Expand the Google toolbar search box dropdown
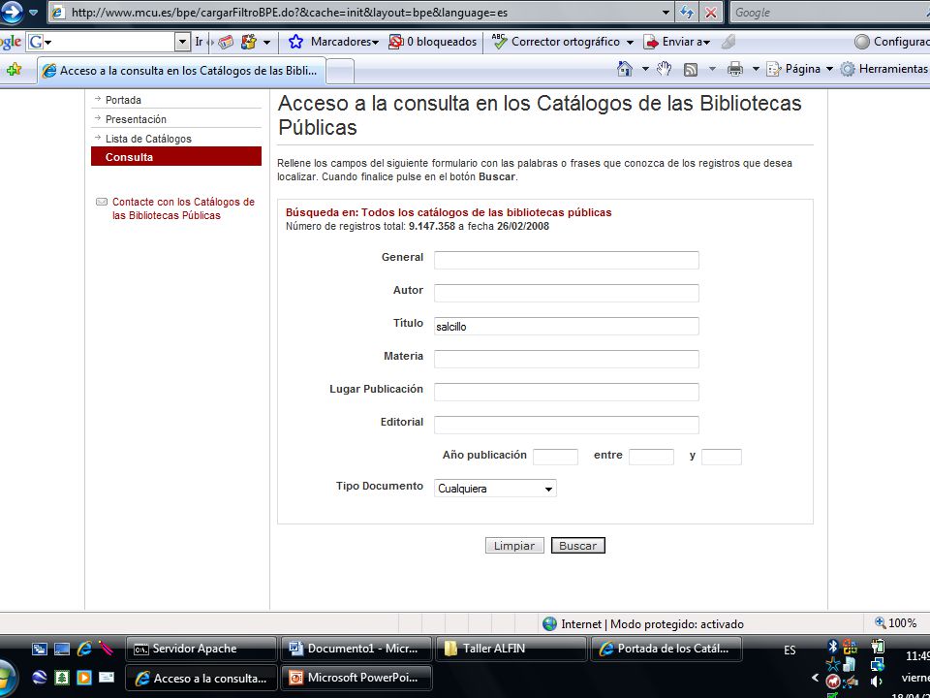 [183, 42]
